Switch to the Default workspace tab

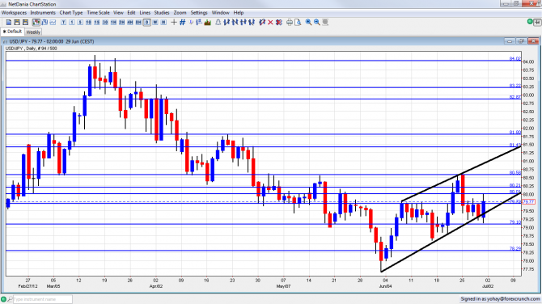pyautogui.click(x=12, y=32)
